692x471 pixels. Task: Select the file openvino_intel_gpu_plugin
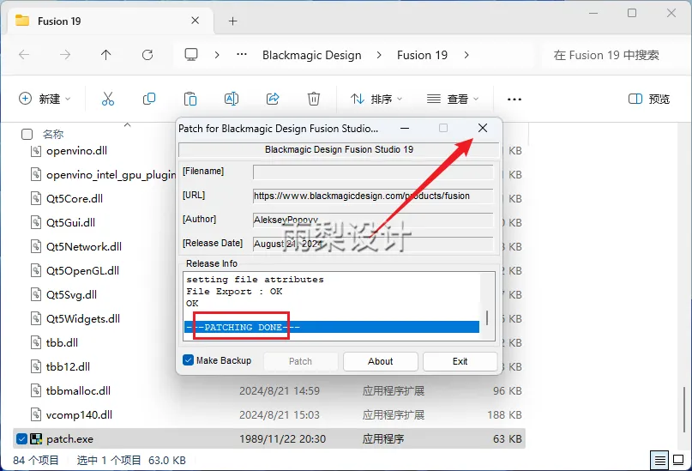tap(111, 175)
